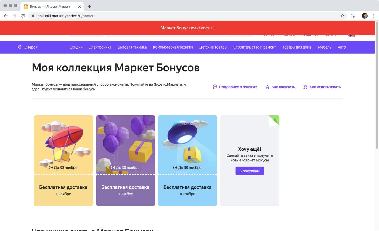379x231 pixels.
Task: Open a new browser tab with plus
Action: pyautogui.click(x=89, y=7)
